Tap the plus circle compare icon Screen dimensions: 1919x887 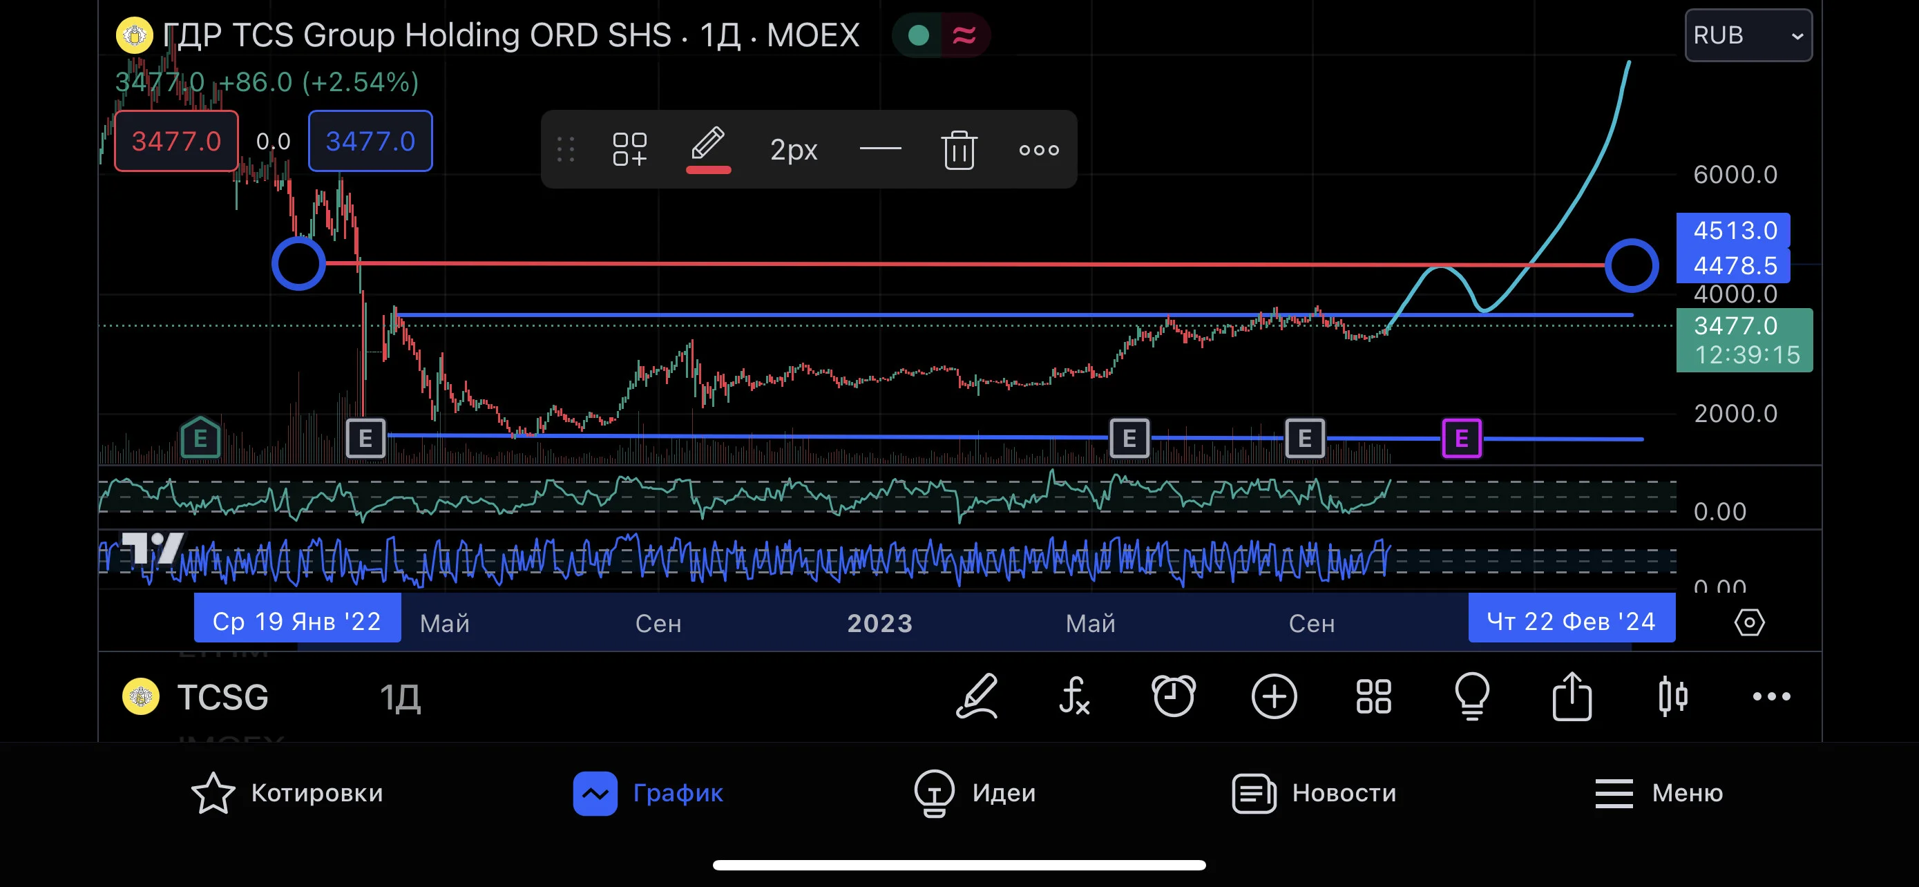tap(1274, 697)
